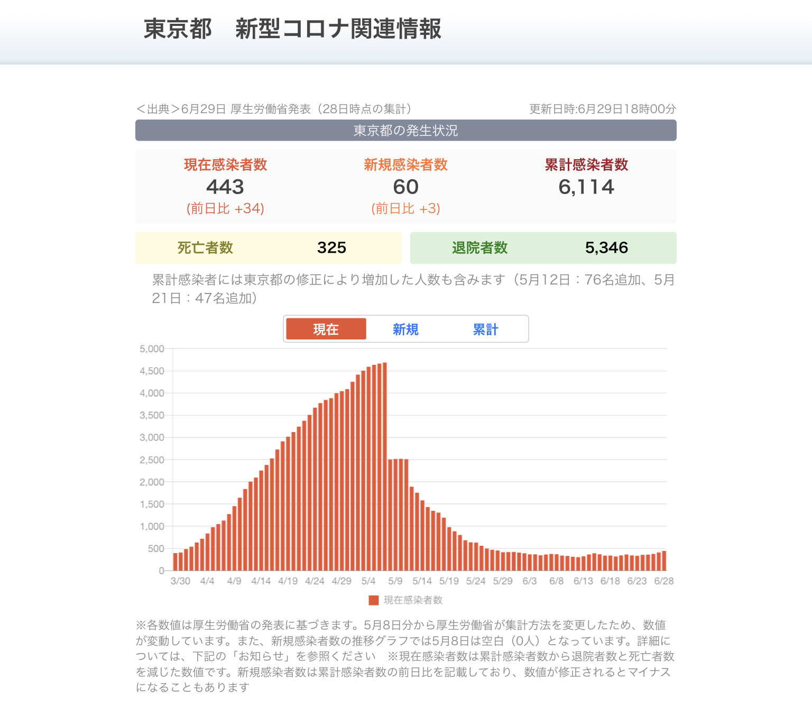The width and height of the screenshot is (812, 706).
Task: Click the 5/9 label on the x-axis
Action: (395, 581)
